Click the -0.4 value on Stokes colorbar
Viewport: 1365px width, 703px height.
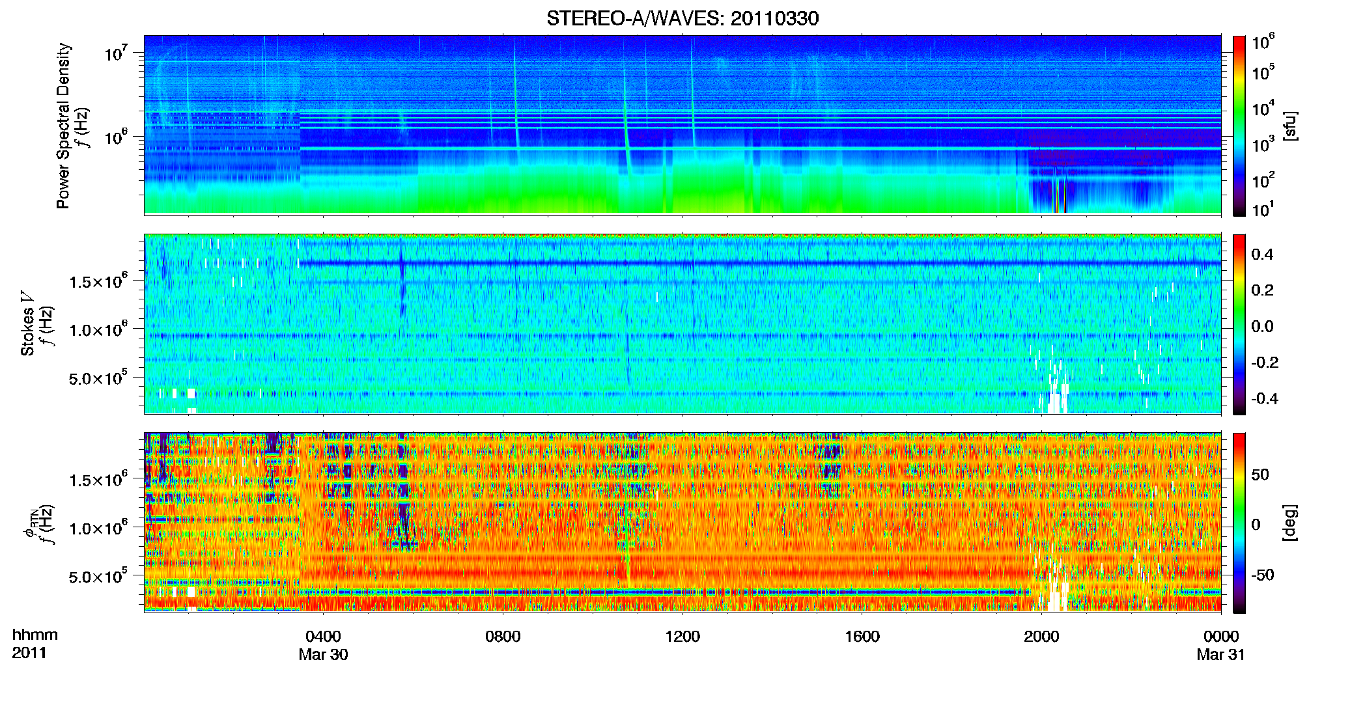click(1265, 398)
